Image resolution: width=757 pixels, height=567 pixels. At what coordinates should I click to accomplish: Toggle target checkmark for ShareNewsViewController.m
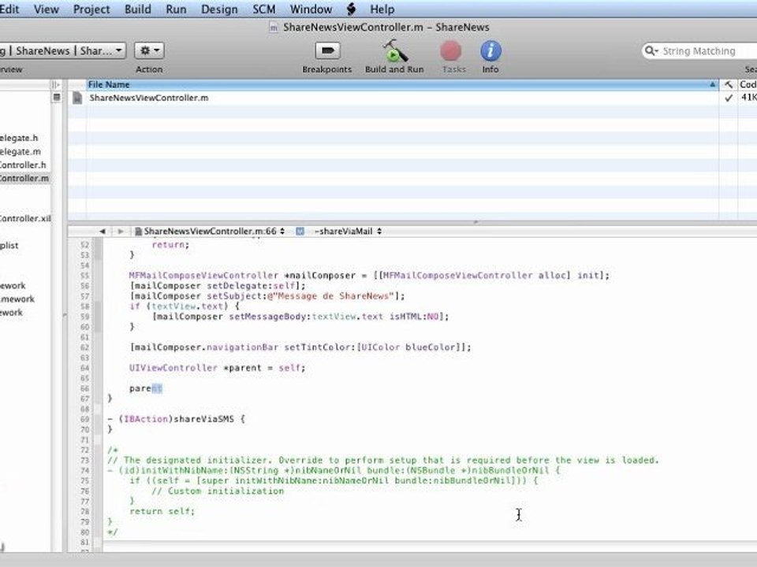[728, 98]
